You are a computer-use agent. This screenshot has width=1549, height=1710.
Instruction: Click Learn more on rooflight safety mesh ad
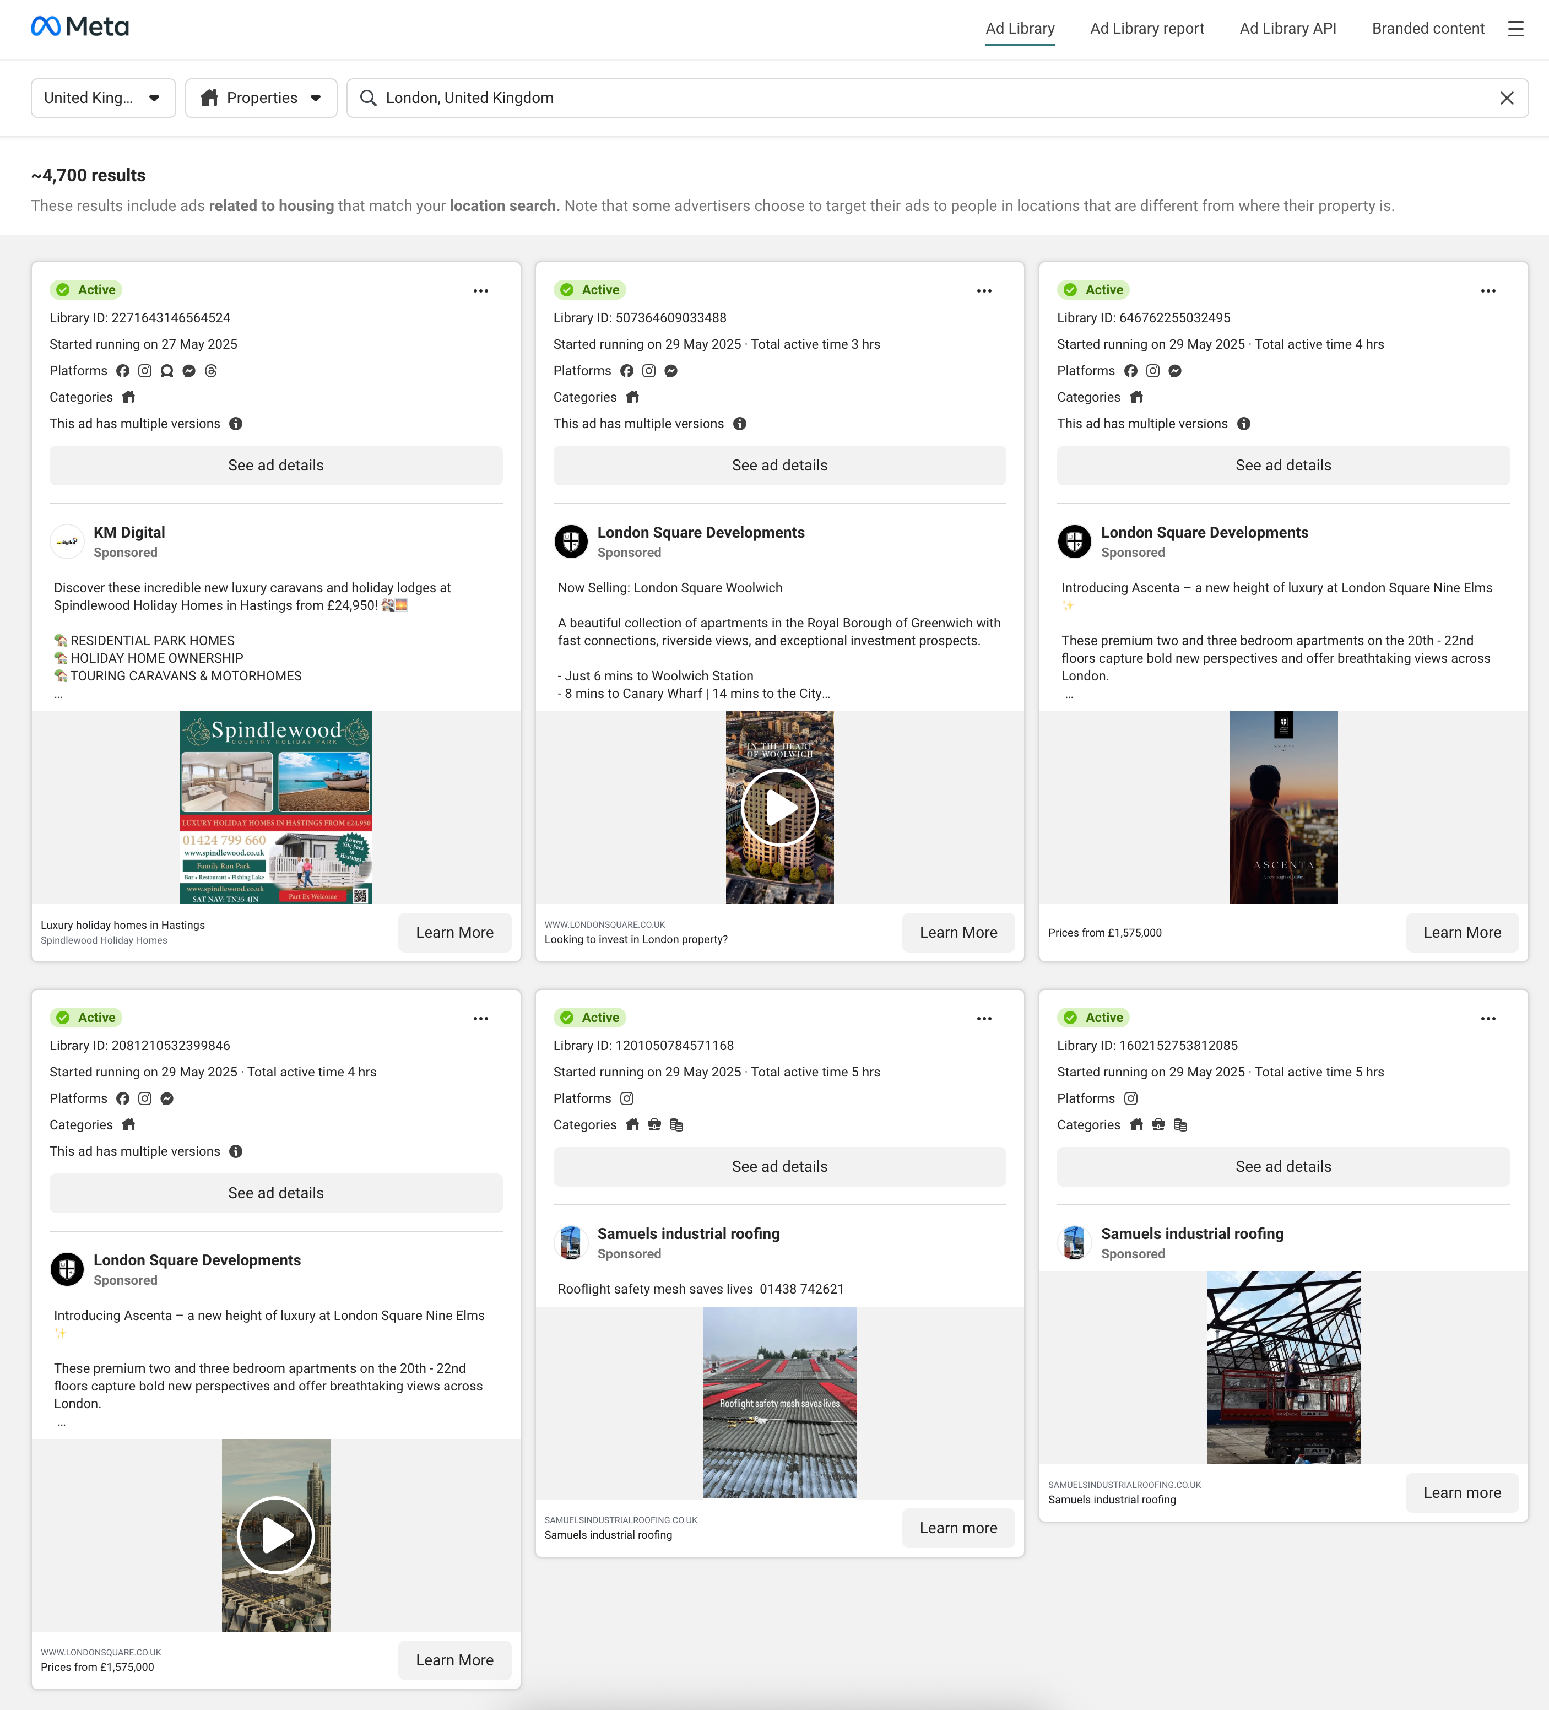click(x=958, y=1529)
